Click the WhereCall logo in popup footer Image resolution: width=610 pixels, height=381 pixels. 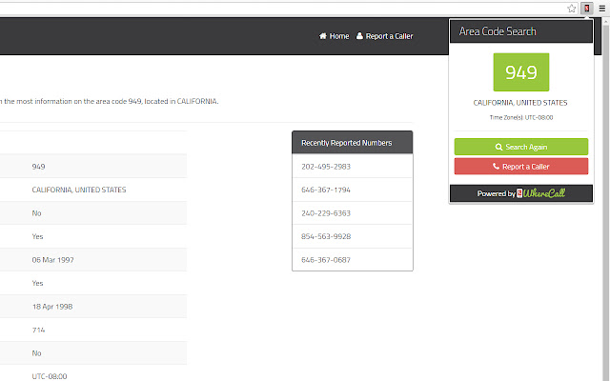tap(540, 193)
